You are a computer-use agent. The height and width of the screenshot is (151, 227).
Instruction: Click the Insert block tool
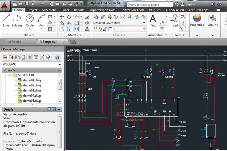[174, 21]
